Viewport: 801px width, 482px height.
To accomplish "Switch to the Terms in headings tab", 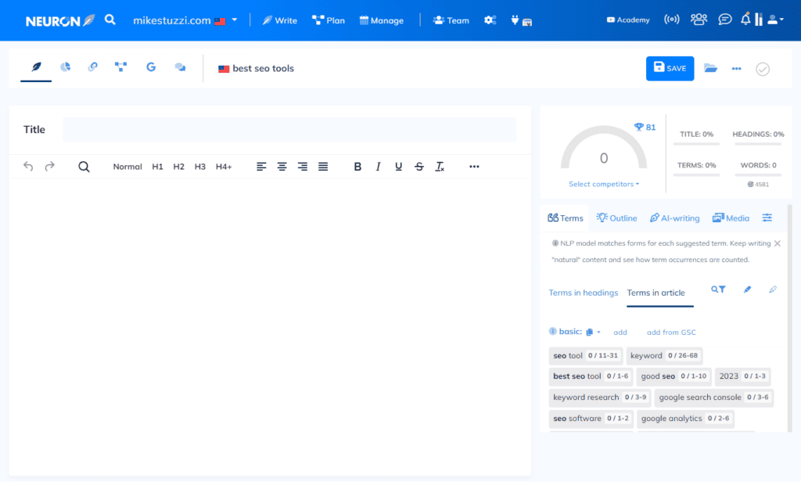I will tap(583, 293).
